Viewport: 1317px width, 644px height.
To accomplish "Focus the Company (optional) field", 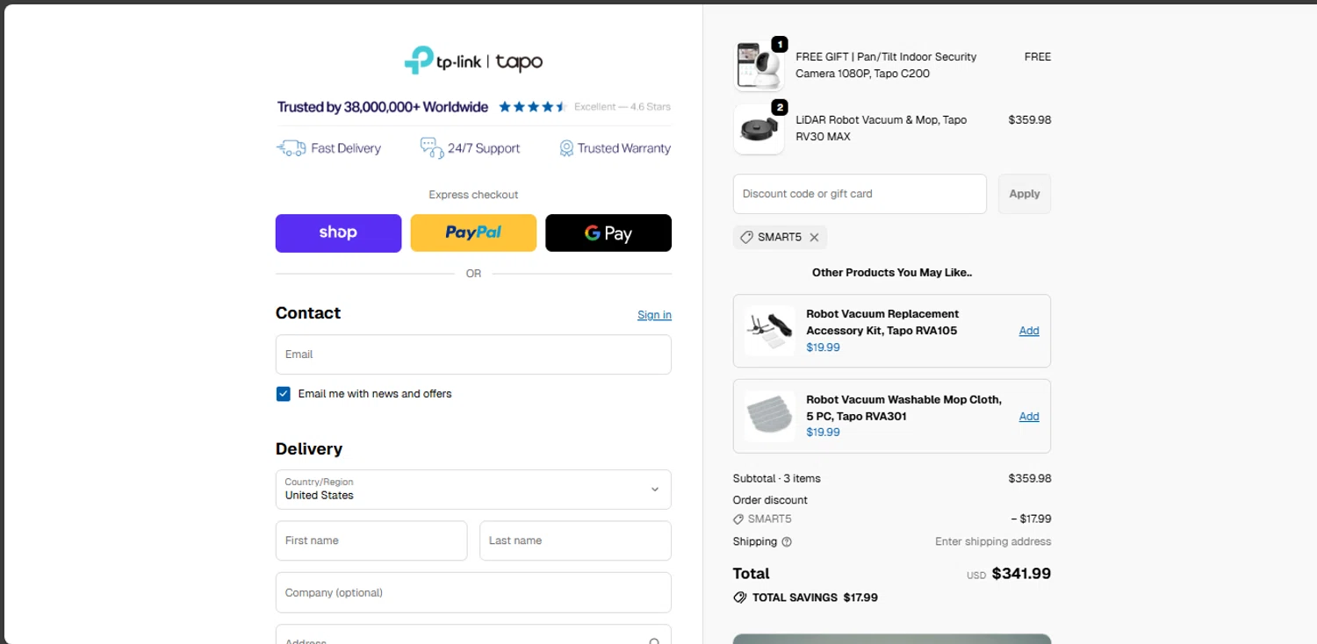I will click(x=473, y=592).
